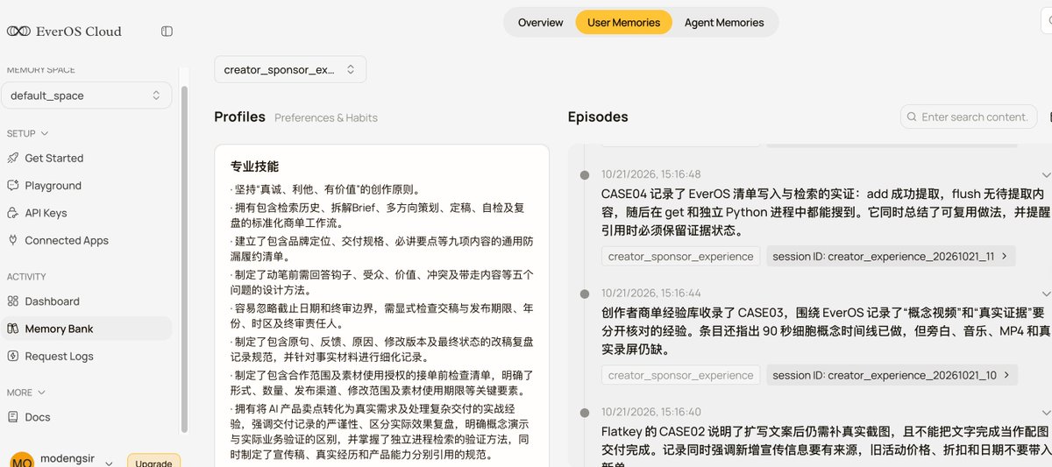Viewport: 1052px width, 467px height.
Task: Click the 专业技能 profile heading
Action: point(255,166)
